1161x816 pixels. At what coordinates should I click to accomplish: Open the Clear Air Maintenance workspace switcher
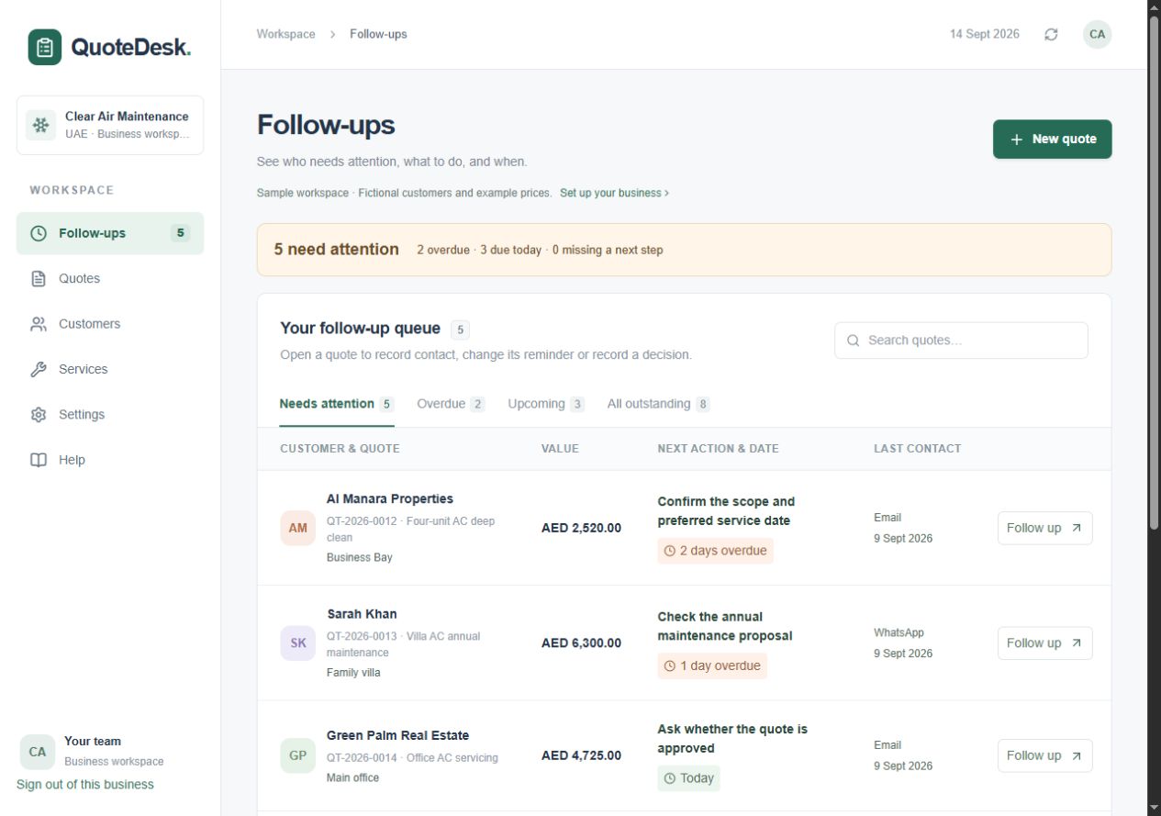point(110,125)
